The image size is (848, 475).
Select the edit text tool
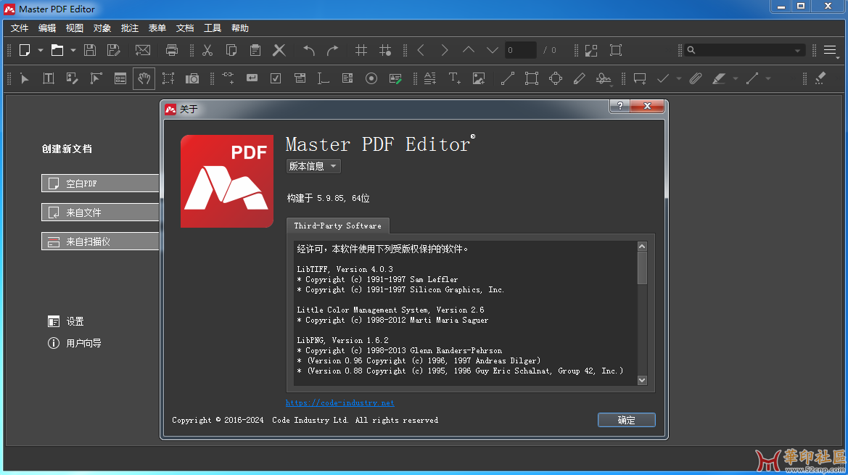coord(48,78)
